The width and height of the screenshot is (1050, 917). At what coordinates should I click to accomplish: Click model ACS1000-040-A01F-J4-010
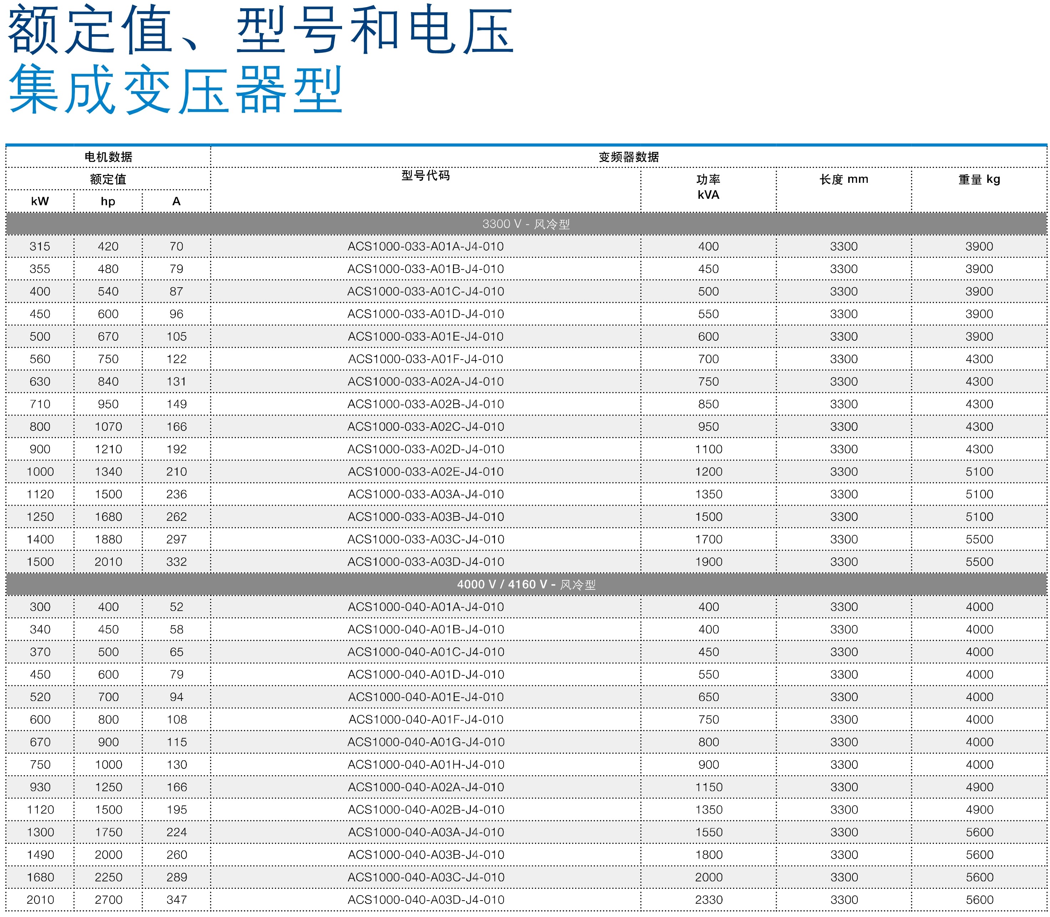coord(425,720)
